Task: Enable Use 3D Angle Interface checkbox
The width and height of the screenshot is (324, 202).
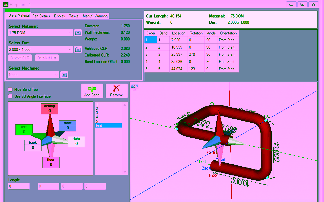Action: point(10,96)
